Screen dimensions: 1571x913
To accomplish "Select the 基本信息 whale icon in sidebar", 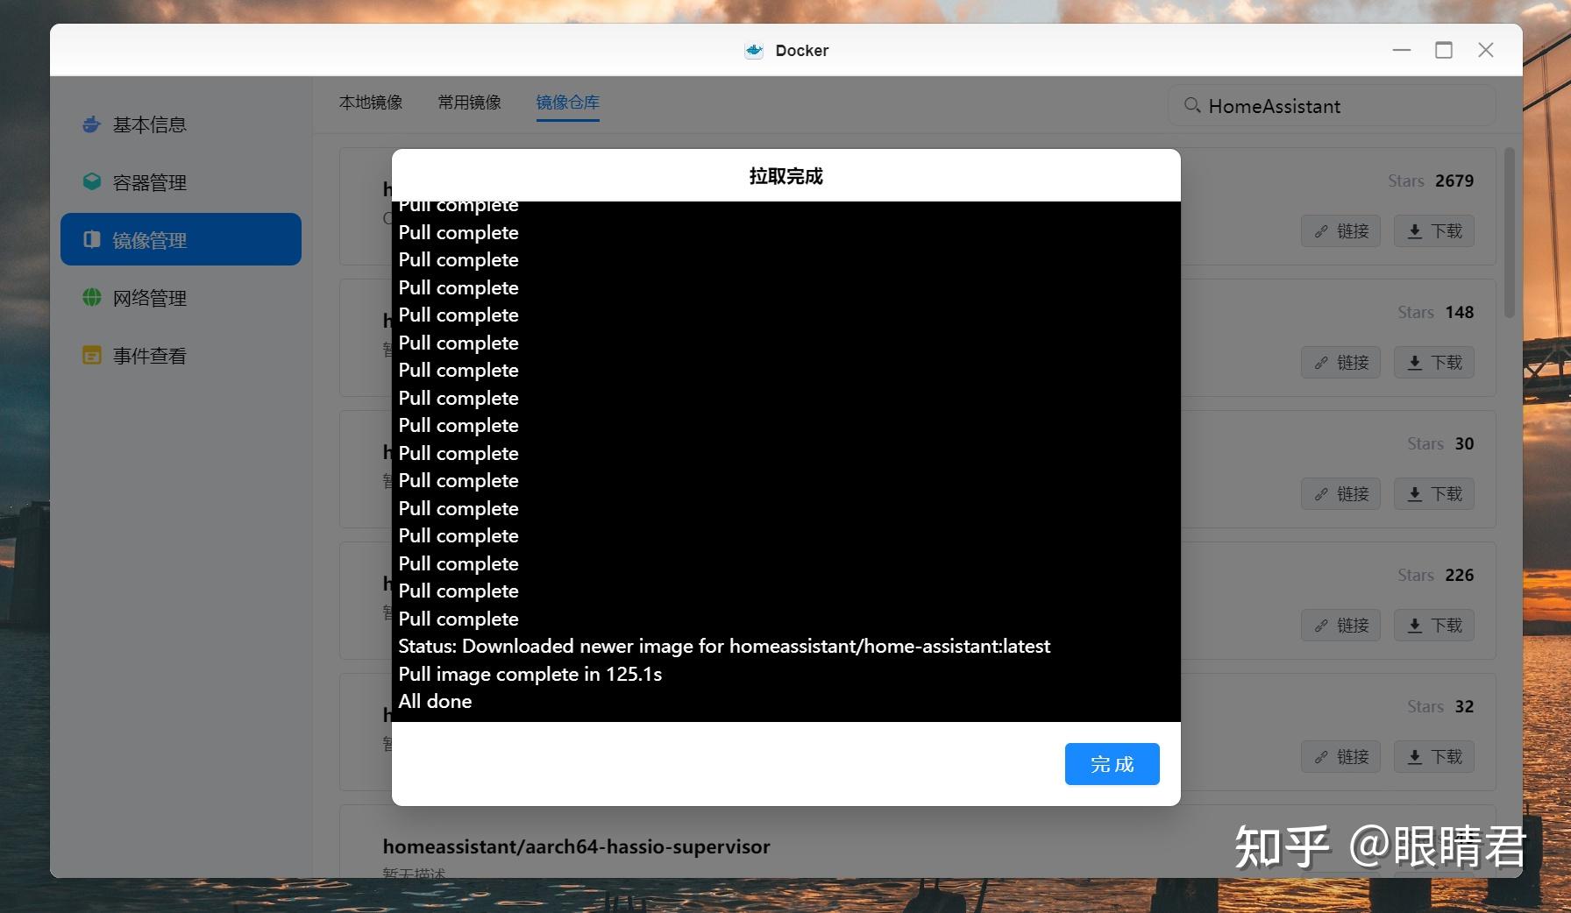I will 91,124.
